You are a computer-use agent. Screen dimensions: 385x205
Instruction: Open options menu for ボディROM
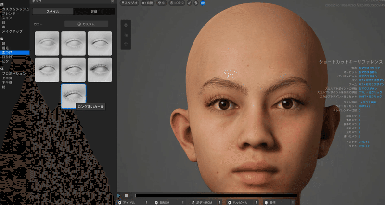219,203
